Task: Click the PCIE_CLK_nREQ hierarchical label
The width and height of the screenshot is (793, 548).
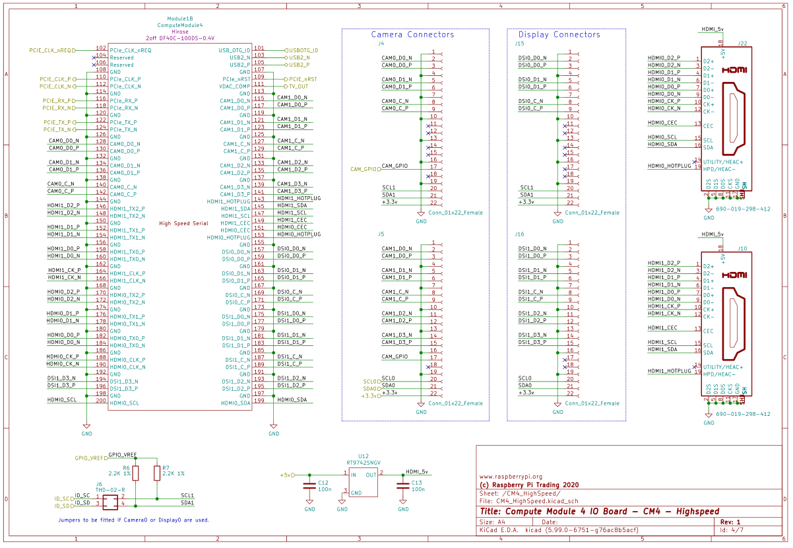Action: [51, 50]
